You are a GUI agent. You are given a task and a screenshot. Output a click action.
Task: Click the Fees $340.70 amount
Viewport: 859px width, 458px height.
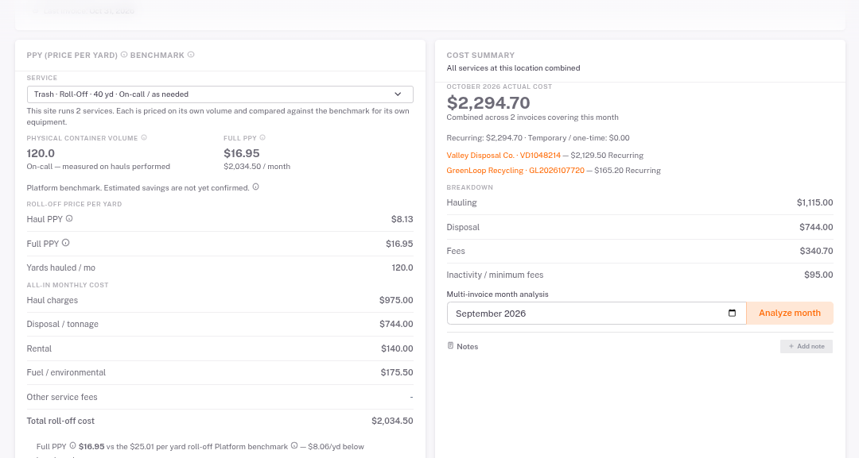click(x=816, y=252)
